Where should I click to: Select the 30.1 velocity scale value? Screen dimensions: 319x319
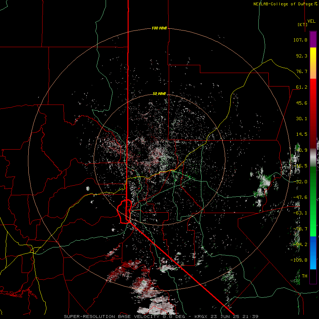(x=302, y=119)
